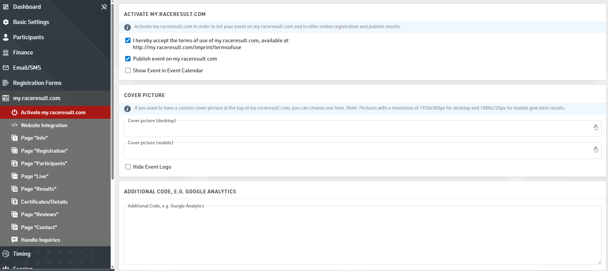Open Page "Results" in the sidebar

coord(39,189)
